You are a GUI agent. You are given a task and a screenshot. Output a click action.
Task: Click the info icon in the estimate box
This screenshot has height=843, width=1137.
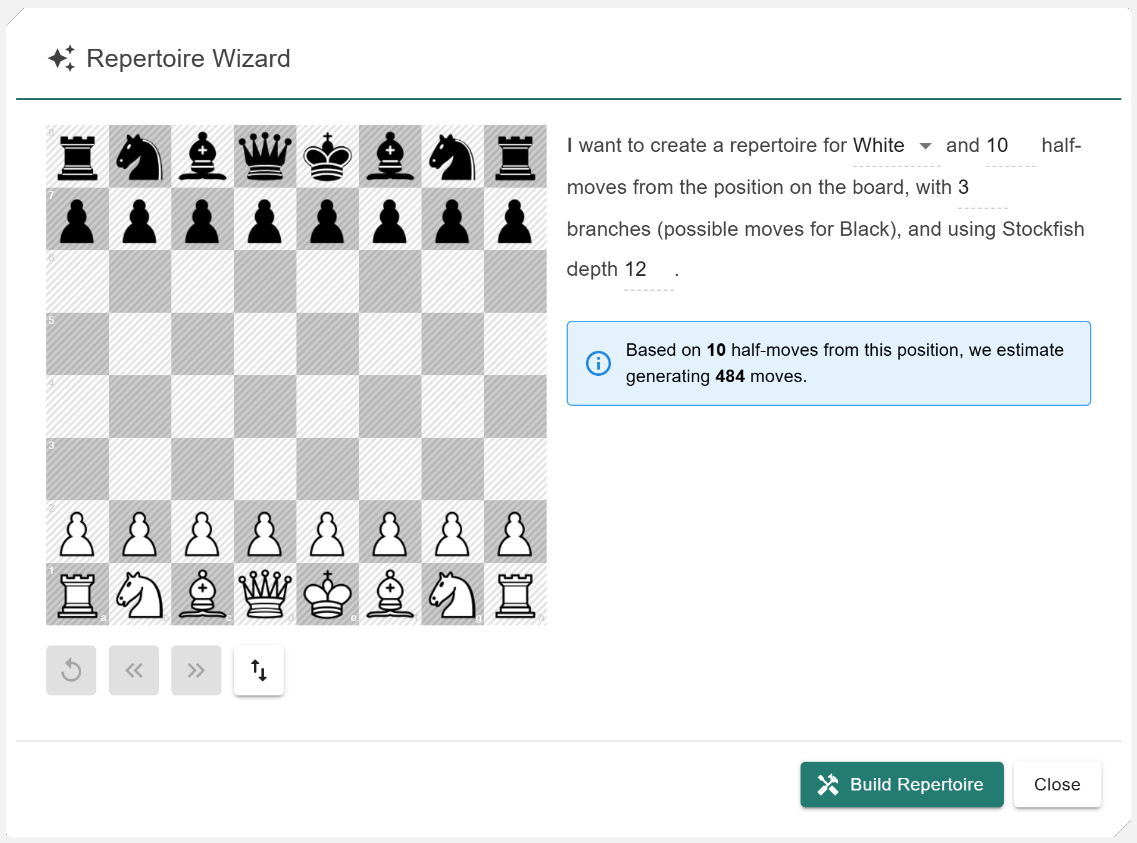[x=598, y=363]
